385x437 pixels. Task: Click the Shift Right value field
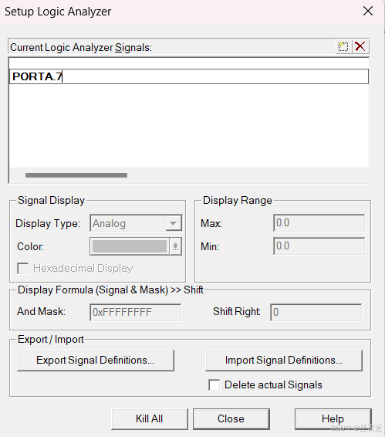click(316, 312)
